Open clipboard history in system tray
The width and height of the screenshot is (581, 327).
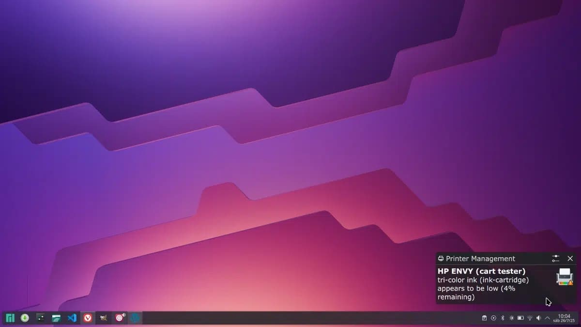(484, 318)
